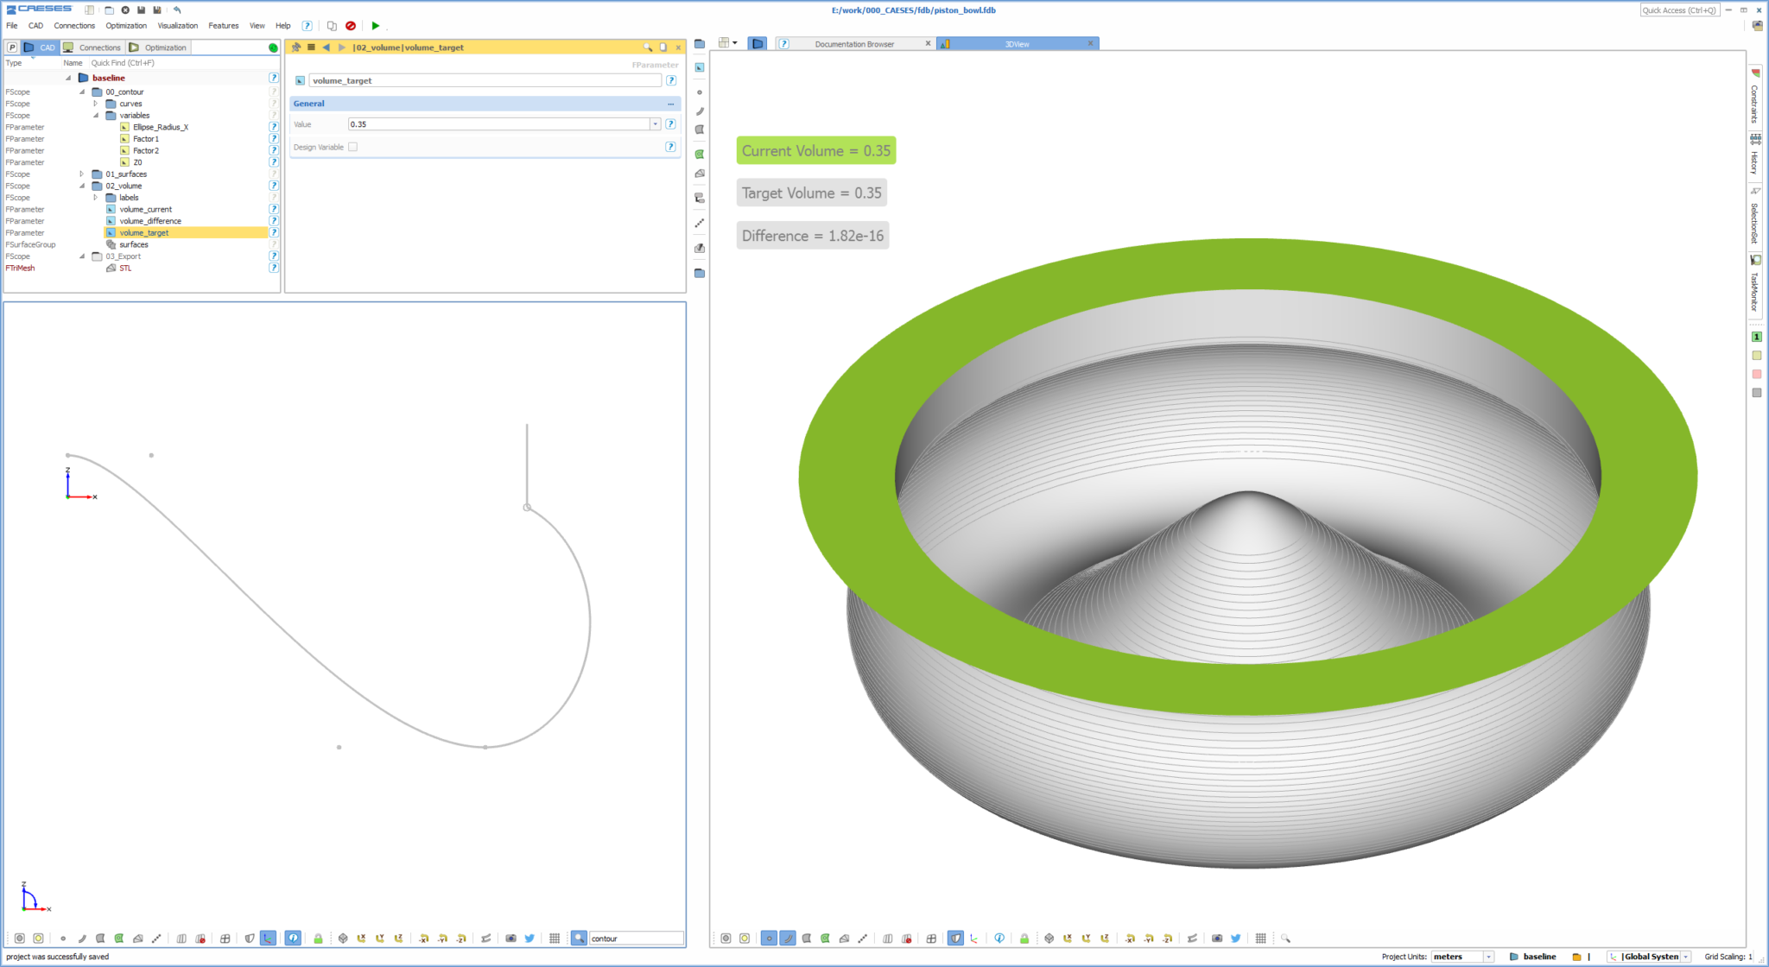The image size is (1769, 967).
Task: Share via the Twitter icon under the 3D view
Action: coord(1235,938)
